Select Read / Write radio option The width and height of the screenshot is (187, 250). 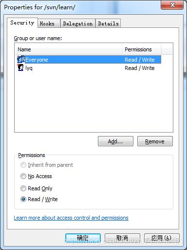coord(23,199)
